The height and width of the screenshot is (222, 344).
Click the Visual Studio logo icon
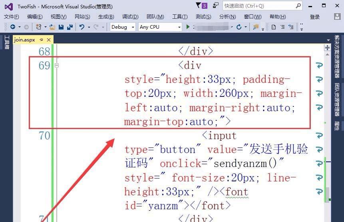(x=8, y=7)
